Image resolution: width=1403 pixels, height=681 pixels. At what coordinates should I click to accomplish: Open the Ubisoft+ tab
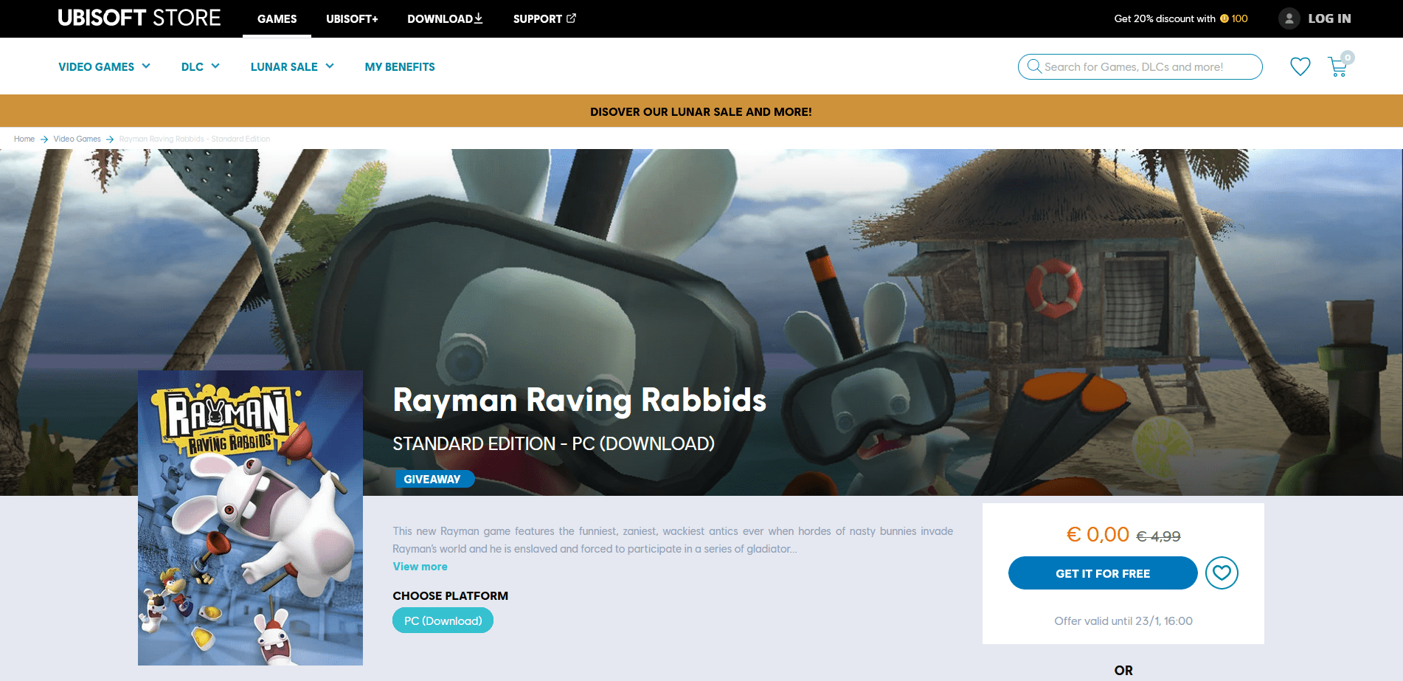click(352, 19)
